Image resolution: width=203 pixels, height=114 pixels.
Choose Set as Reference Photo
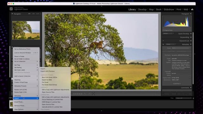coord(26,49)
